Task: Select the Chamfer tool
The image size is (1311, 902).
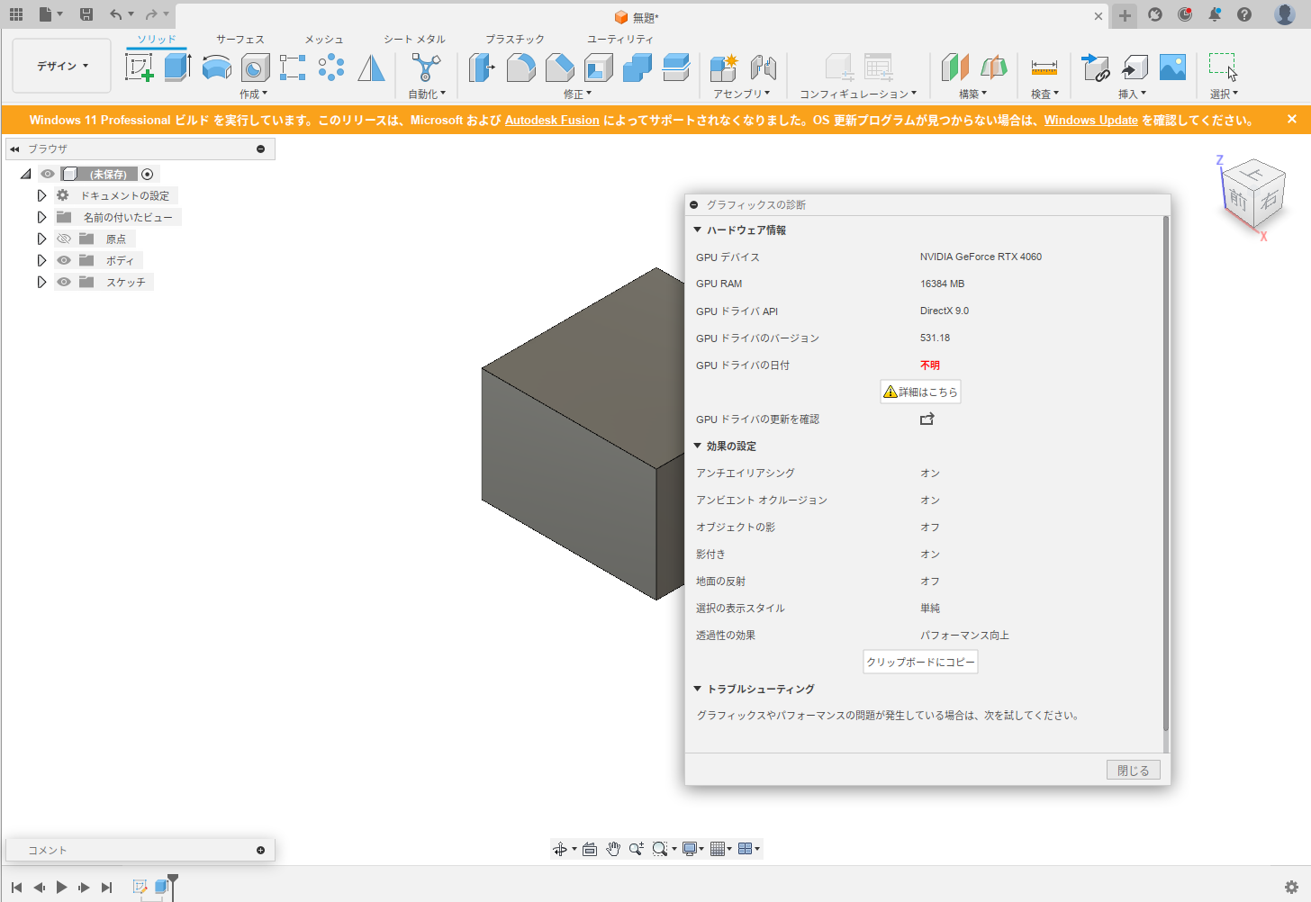Action: pos(559,68)
